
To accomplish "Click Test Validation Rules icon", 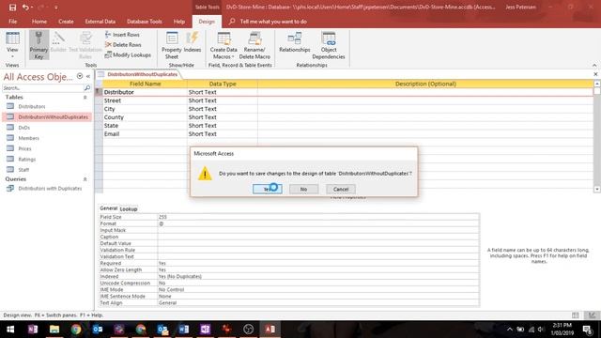I will tap(85, 45).
